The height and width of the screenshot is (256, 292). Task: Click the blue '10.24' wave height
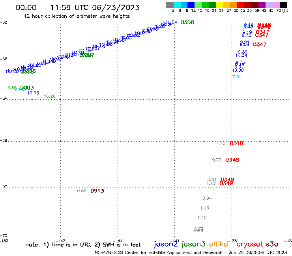click(x=241, y=55)
